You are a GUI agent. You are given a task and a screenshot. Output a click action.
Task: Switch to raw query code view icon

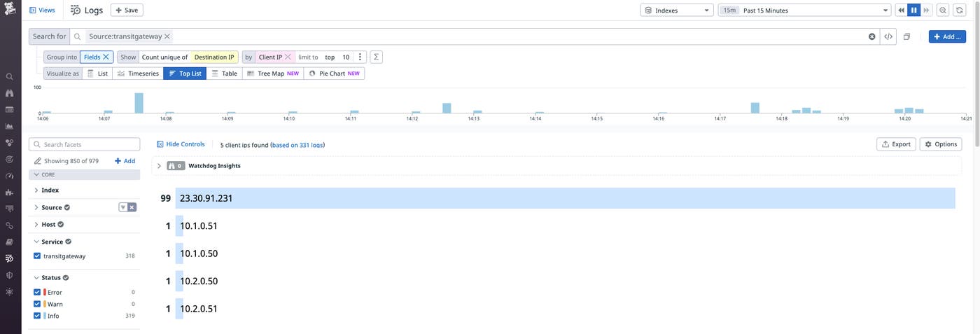(x=888, y=36)
